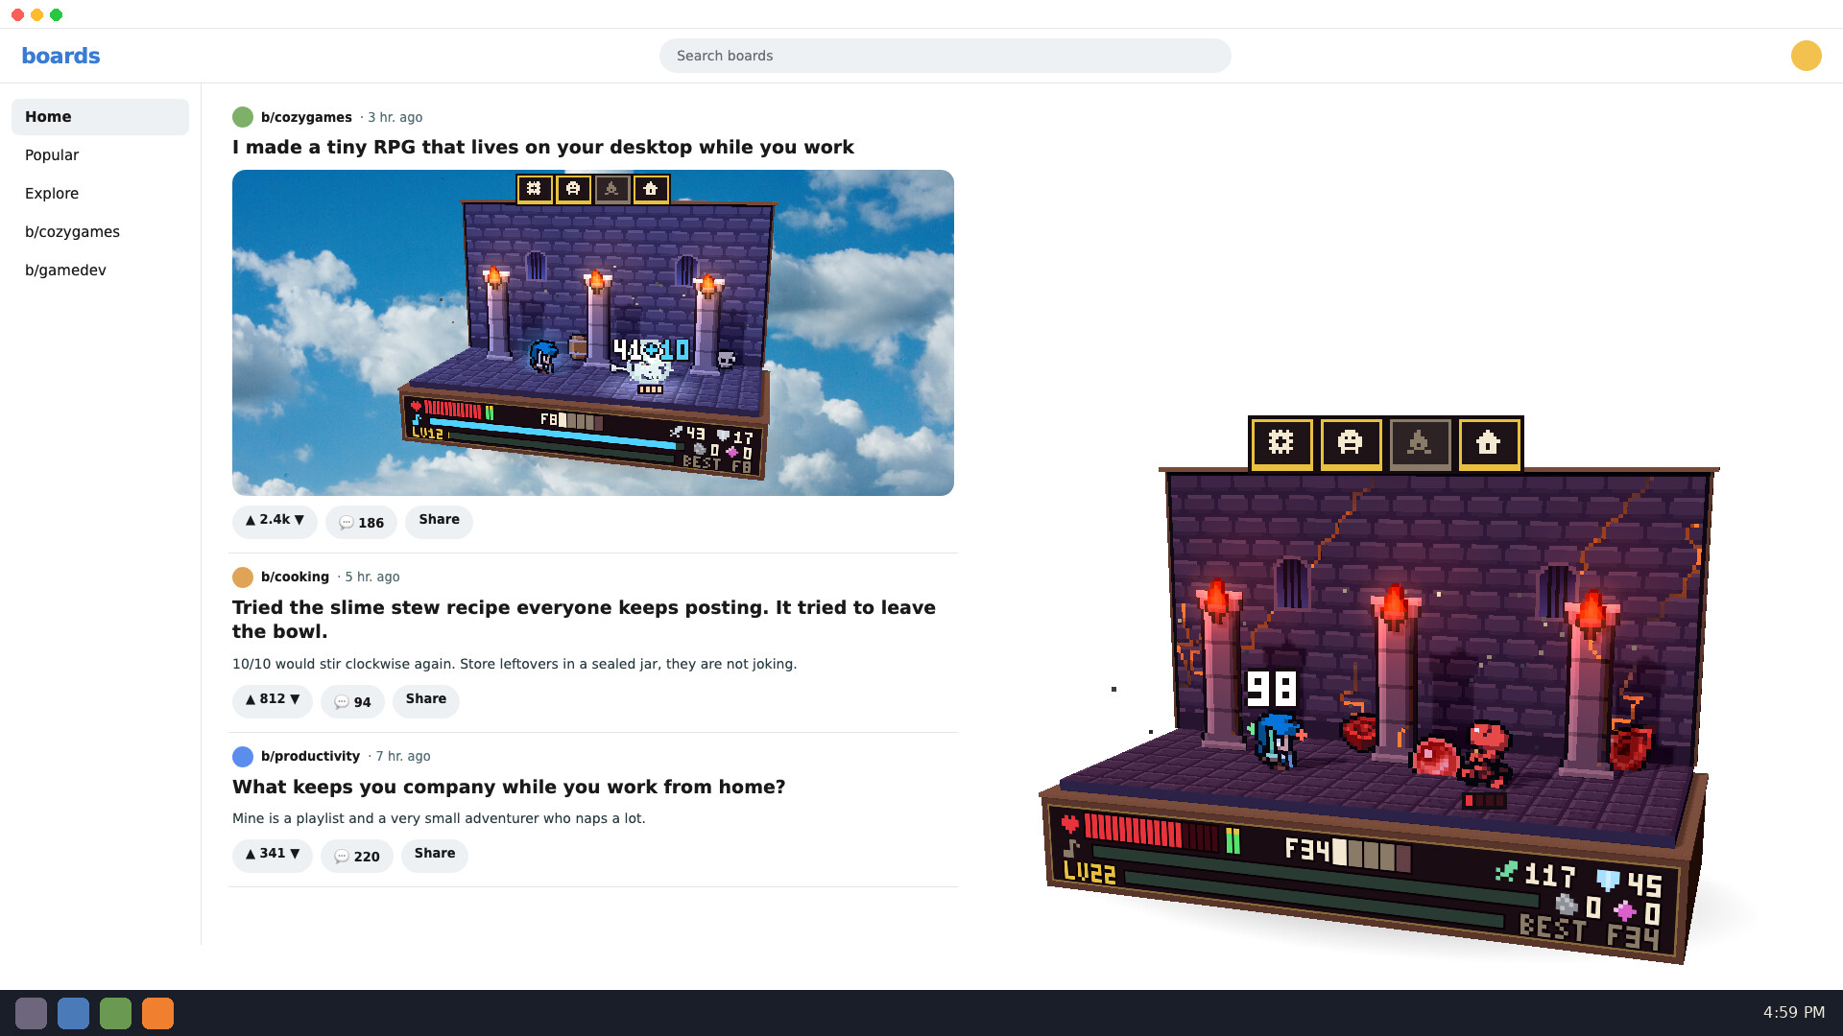Open b/cozygames in the sidebar
The image size is (1843, 1036).
(x=100, y=232)
